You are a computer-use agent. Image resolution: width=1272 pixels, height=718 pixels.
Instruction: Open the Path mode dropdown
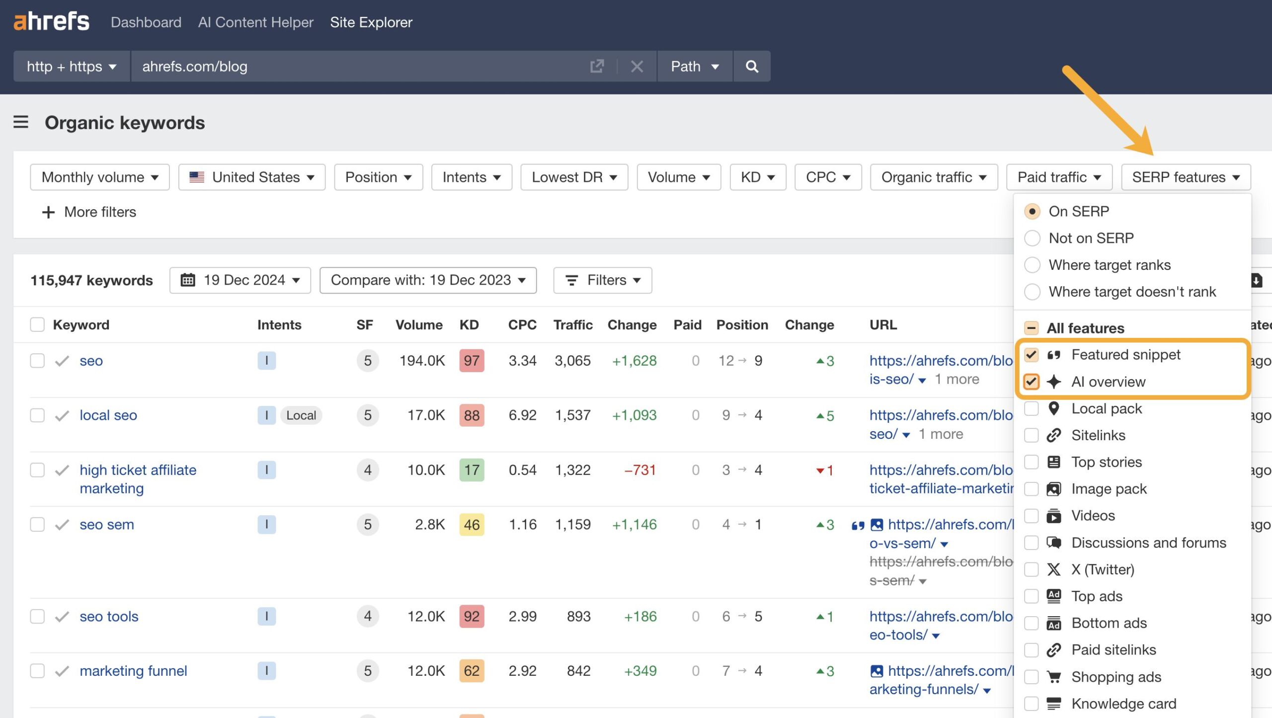click(x=695, y=66)
